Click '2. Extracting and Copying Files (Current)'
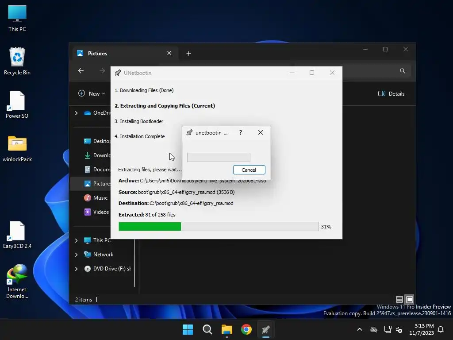453x340 pixels. coord(165,106)
